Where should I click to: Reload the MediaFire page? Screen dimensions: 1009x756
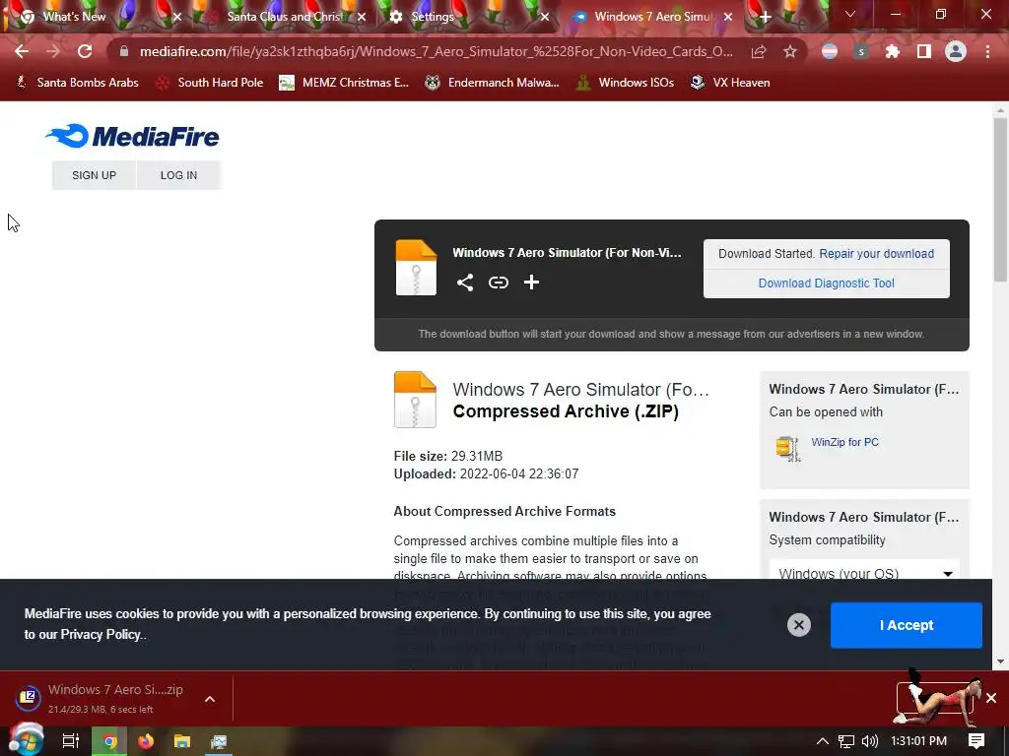click(x=85, y=51)
